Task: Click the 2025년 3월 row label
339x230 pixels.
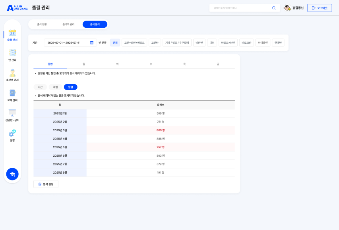Action: [60, 130]
